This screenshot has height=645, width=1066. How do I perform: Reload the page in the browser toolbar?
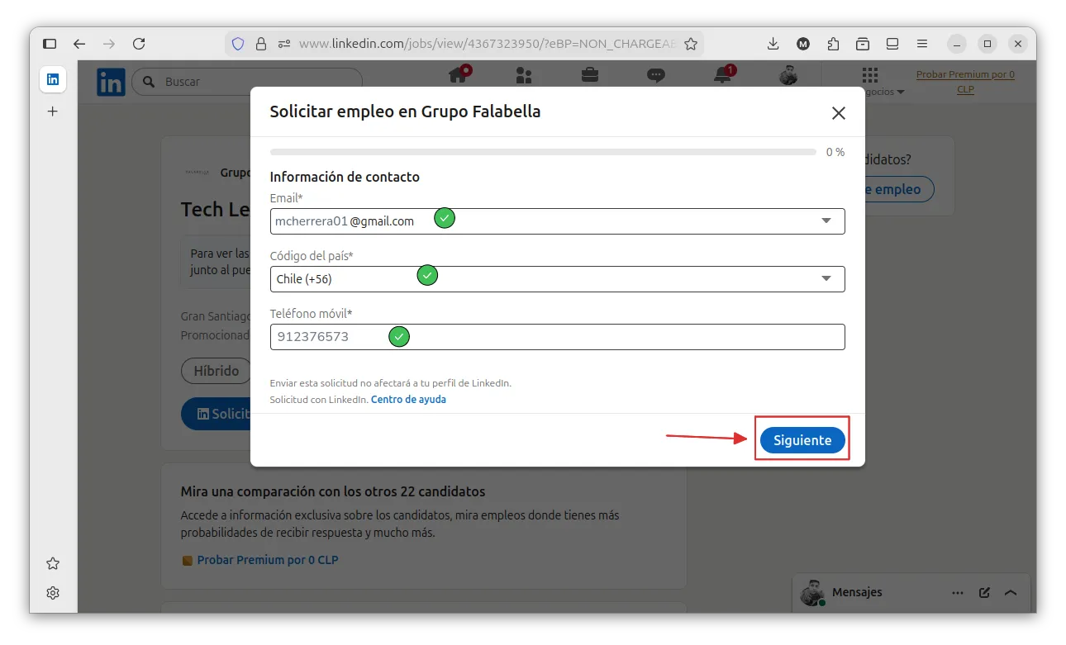tap(139, 43)
